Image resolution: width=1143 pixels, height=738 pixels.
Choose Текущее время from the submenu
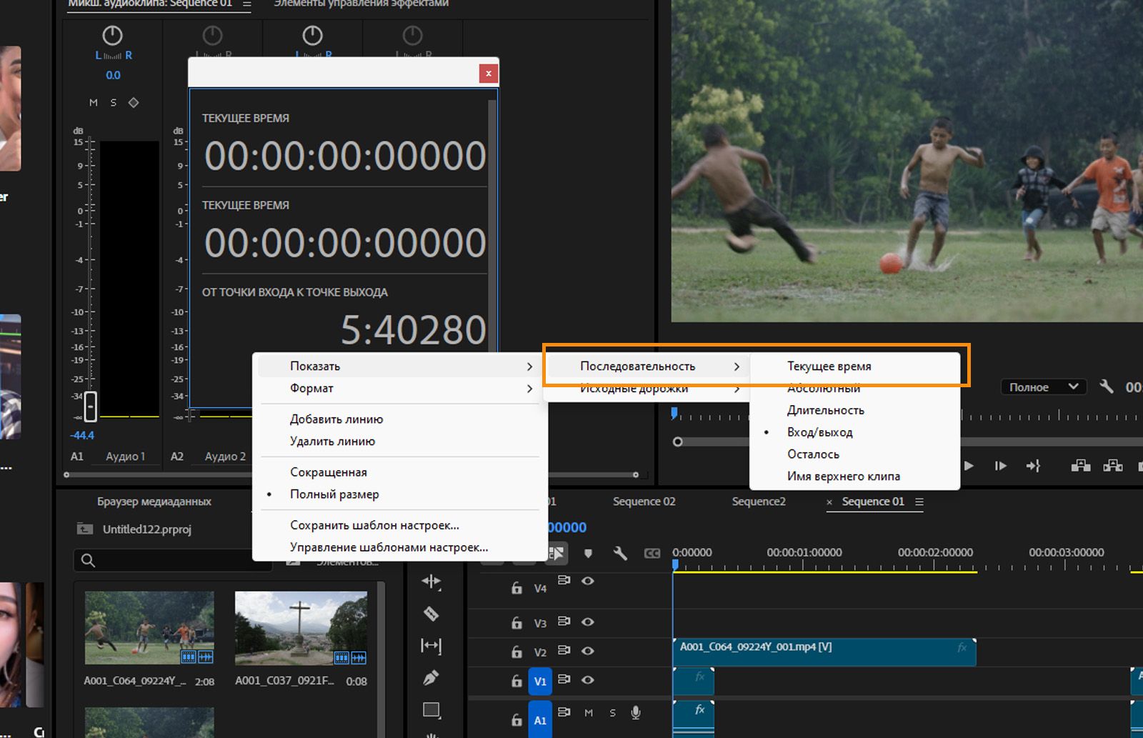pyautogui.click(x=829, y=366)
